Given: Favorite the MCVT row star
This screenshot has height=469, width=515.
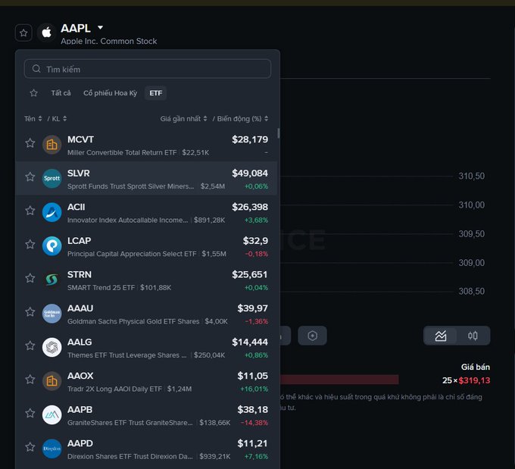Looking at the screenshot, I should click(x=30, y=143).
